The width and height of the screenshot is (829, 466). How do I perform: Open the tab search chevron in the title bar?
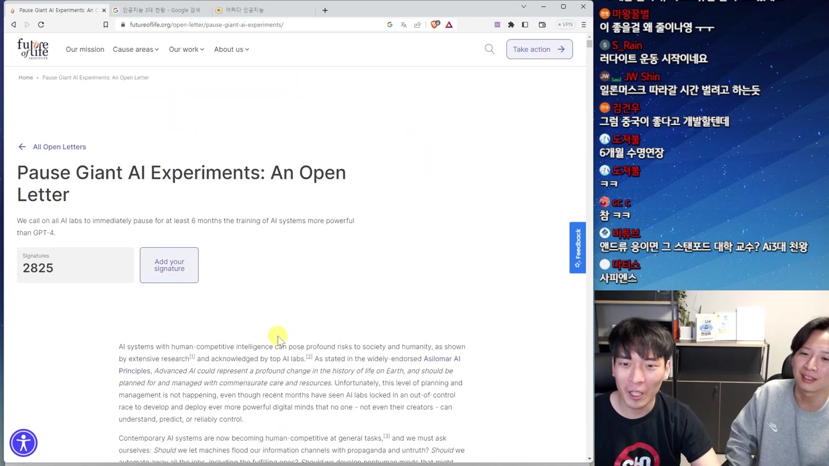click(x=524, y=7)
